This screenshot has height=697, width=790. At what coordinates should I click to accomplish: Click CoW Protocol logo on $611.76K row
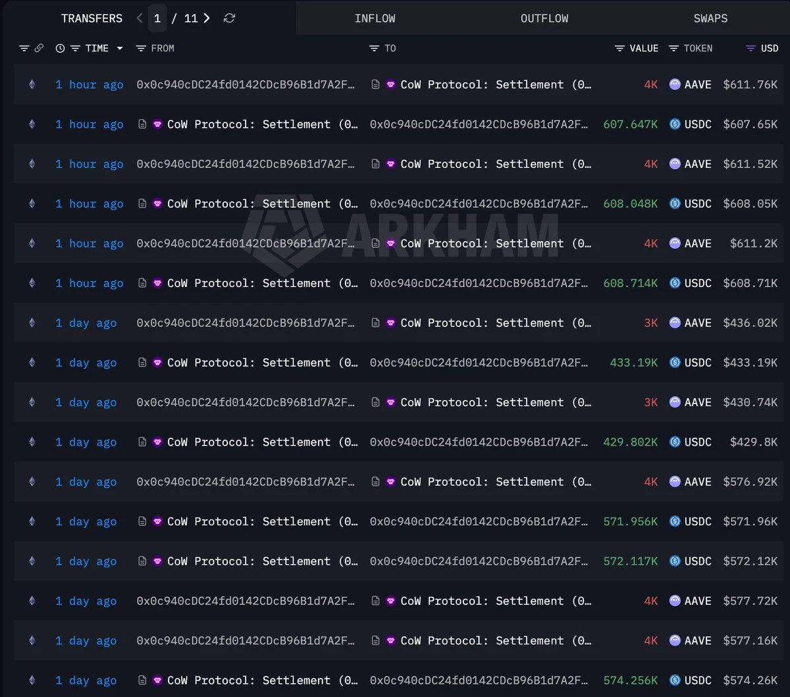coord(390,84)
